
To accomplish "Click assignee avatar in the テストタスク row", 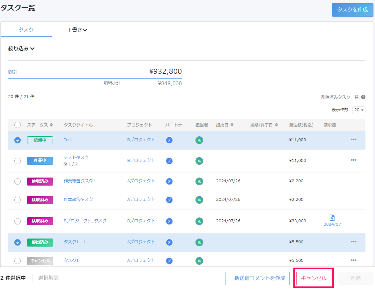I will pos(199,161).
